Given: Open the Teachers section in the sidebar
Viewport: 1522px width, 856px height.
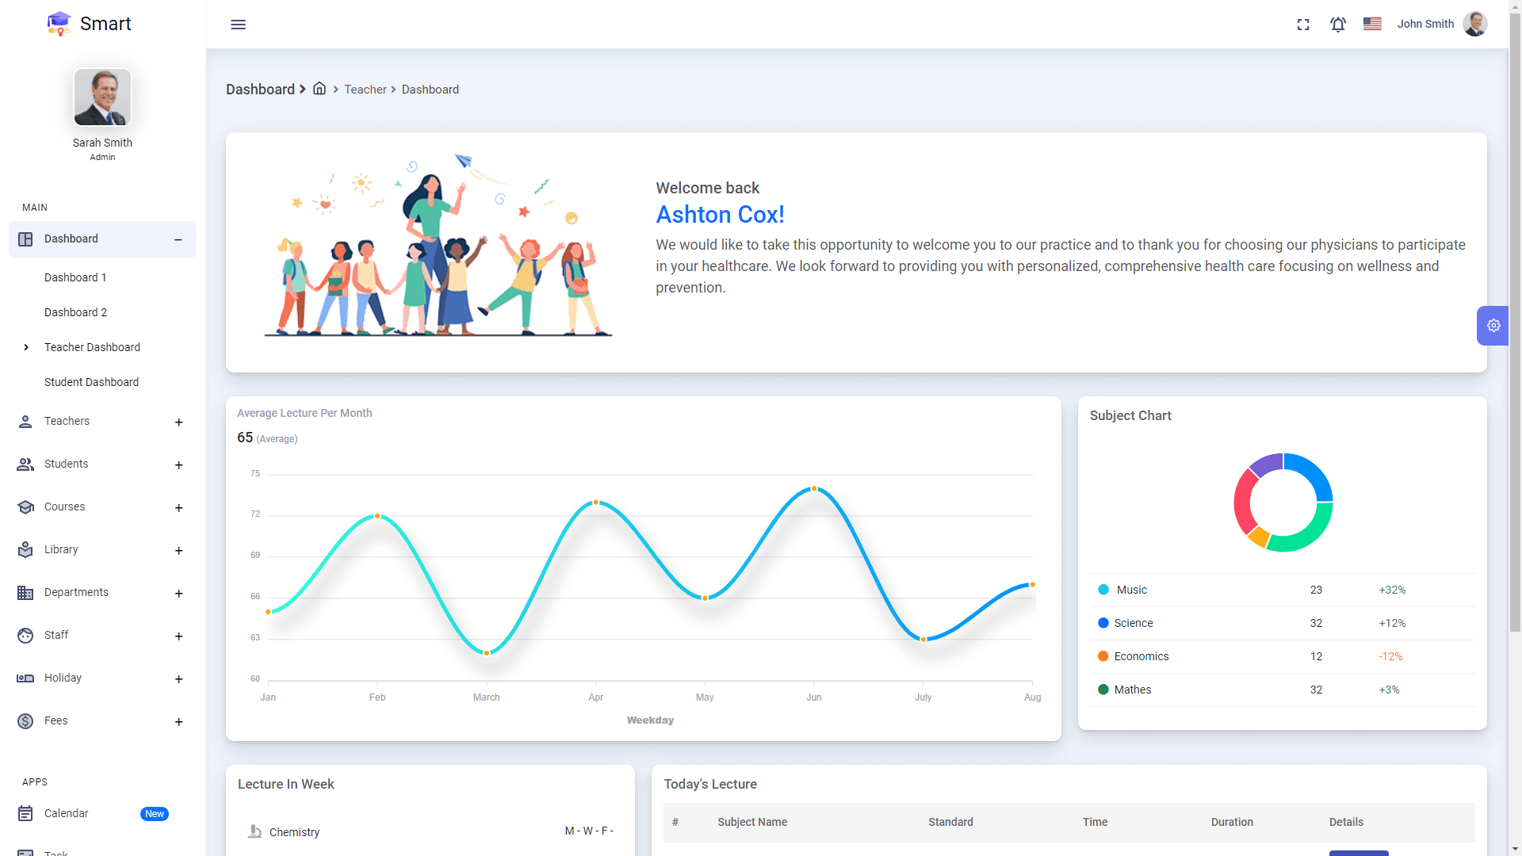Looking at the screenshot, I should click(x=67, y=421).
